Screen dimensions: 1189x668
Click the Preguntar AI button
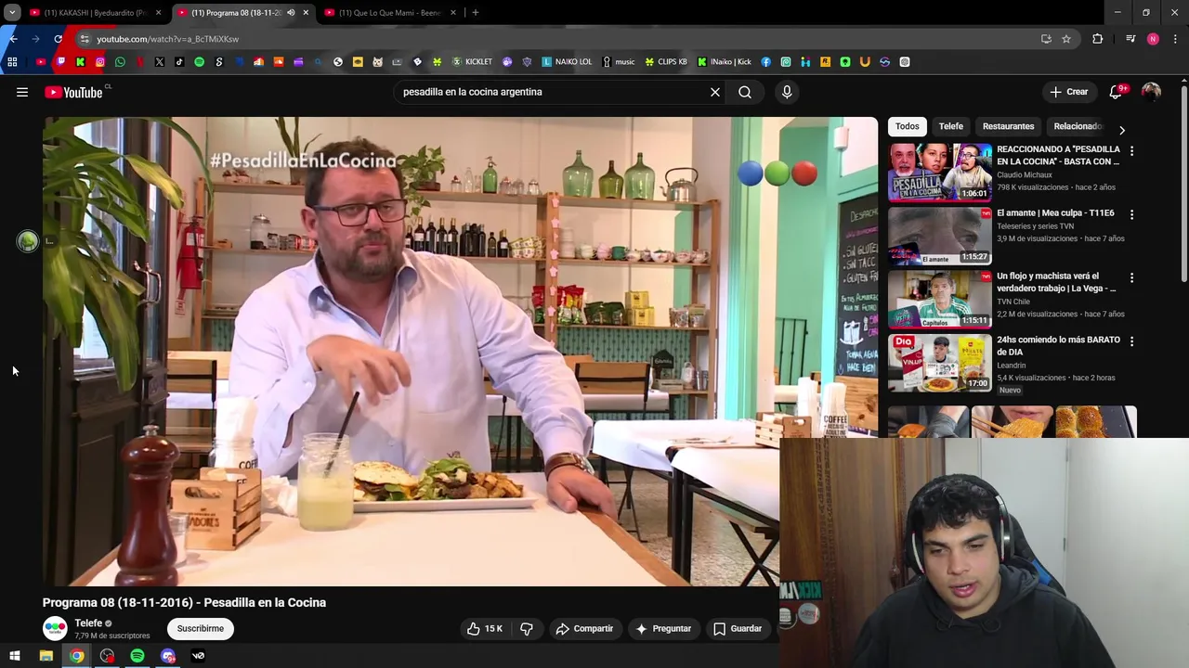click(x=663, y=628)
